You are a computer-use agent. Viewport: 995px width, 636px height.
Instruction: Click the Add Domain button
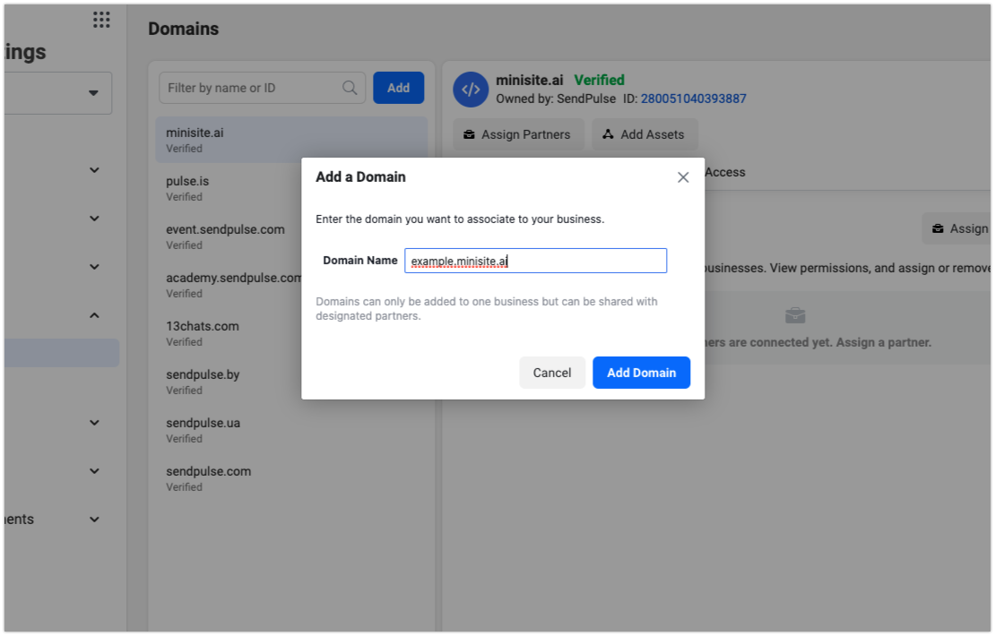click(641, 373)
